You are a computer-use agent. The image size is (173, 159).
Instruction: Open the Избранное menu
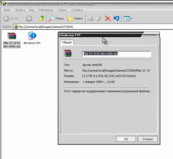46,10
